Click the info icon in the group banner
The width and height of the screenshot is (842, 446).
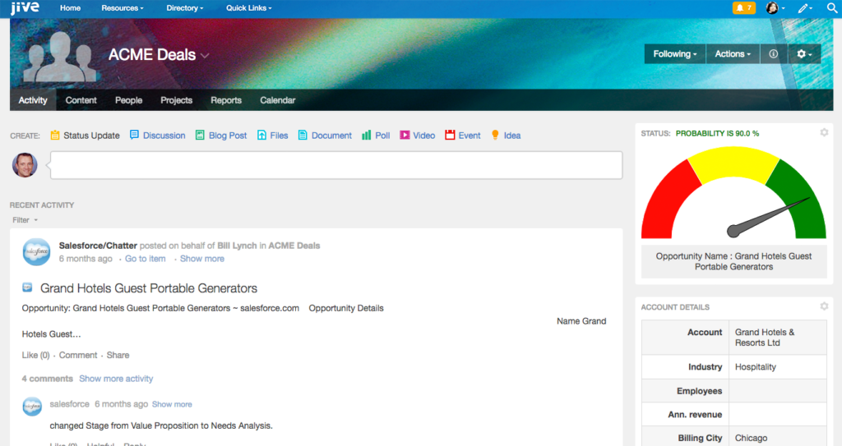[773, 54]
